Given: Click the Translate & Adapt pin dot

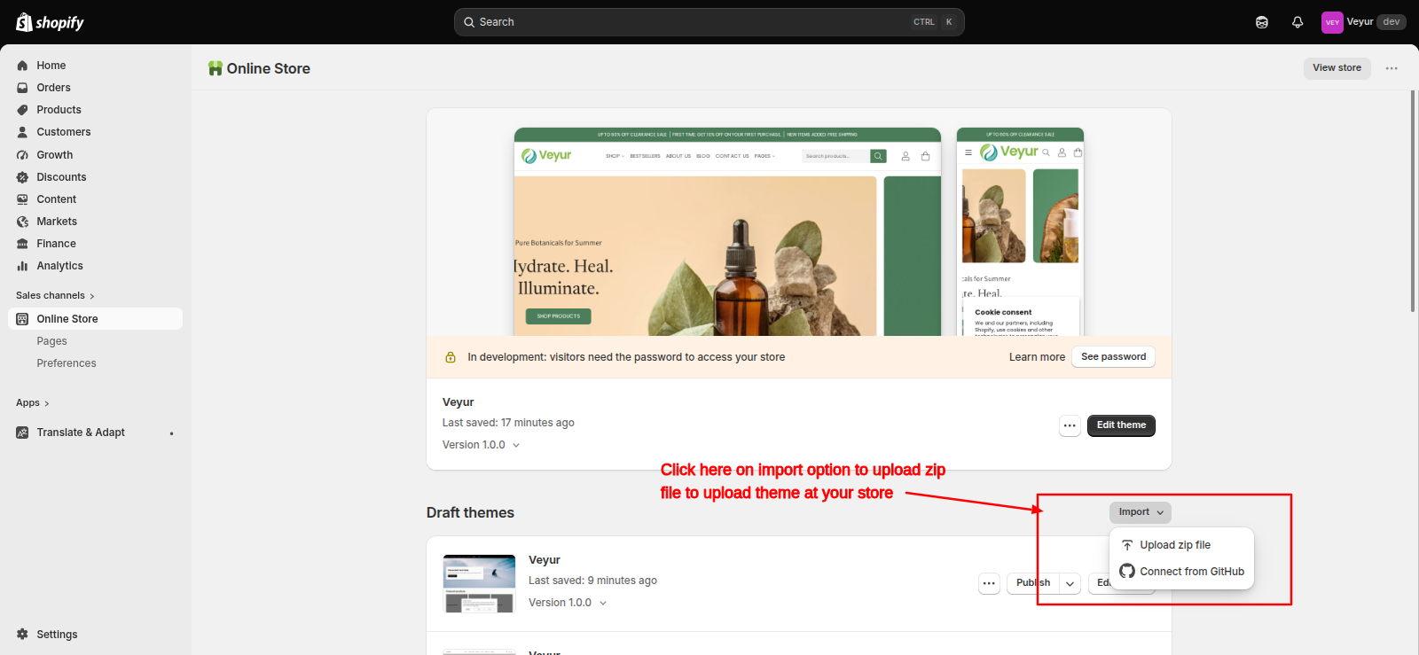Looking at the screenshot, I should [171, 433].
